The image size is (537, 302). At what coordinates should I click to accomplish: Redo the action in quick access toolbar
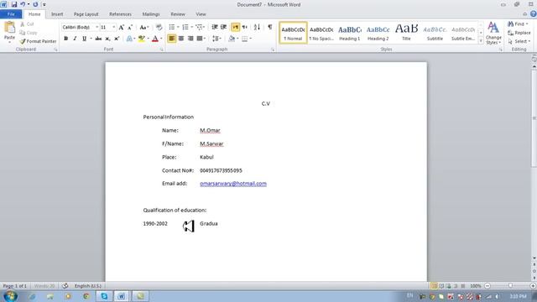click(x=35, y=4)
